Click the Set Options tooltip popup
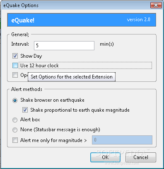The image size is (164, 169). click(72, 77)
